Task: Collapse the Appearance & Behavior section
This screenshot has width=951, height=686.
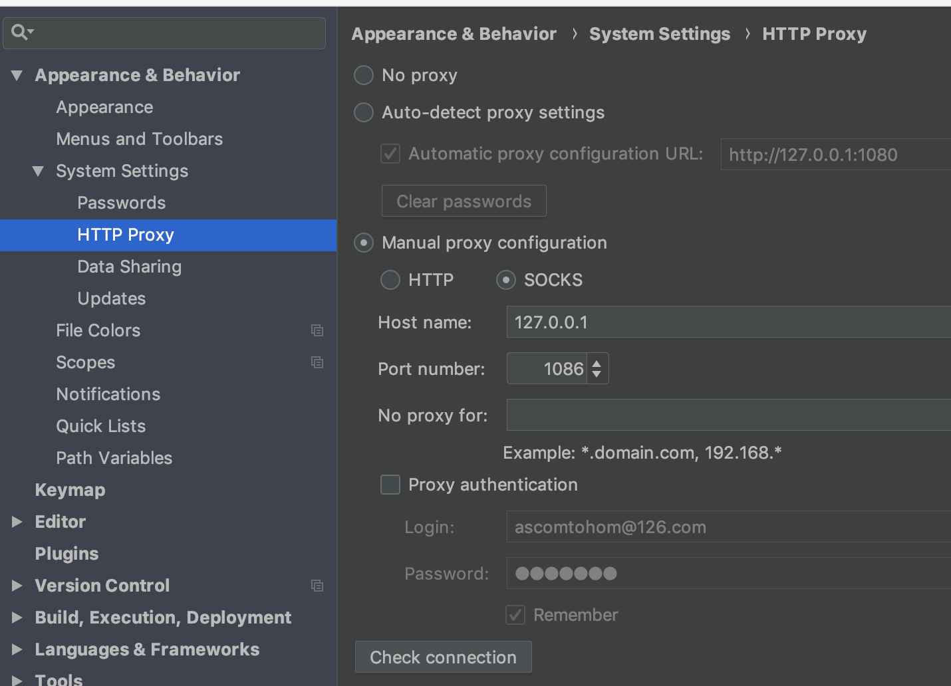Action: [17, 76]
